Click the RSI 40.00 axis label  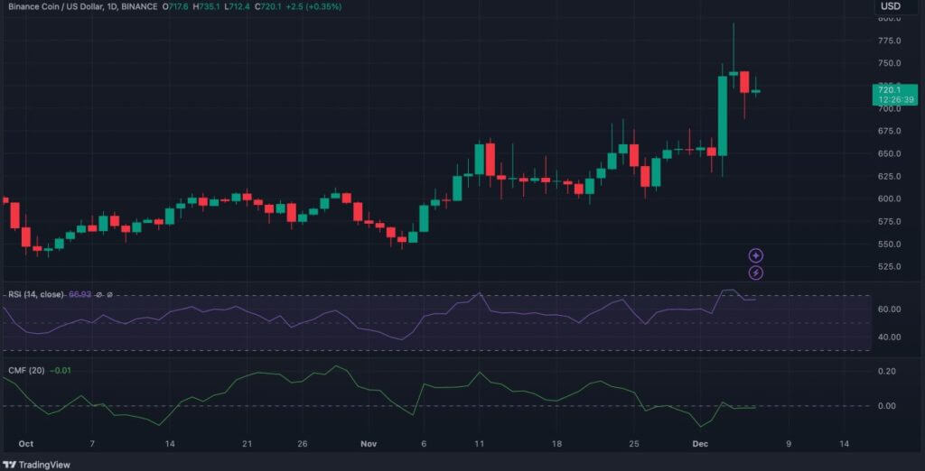[x=889, y=337]
